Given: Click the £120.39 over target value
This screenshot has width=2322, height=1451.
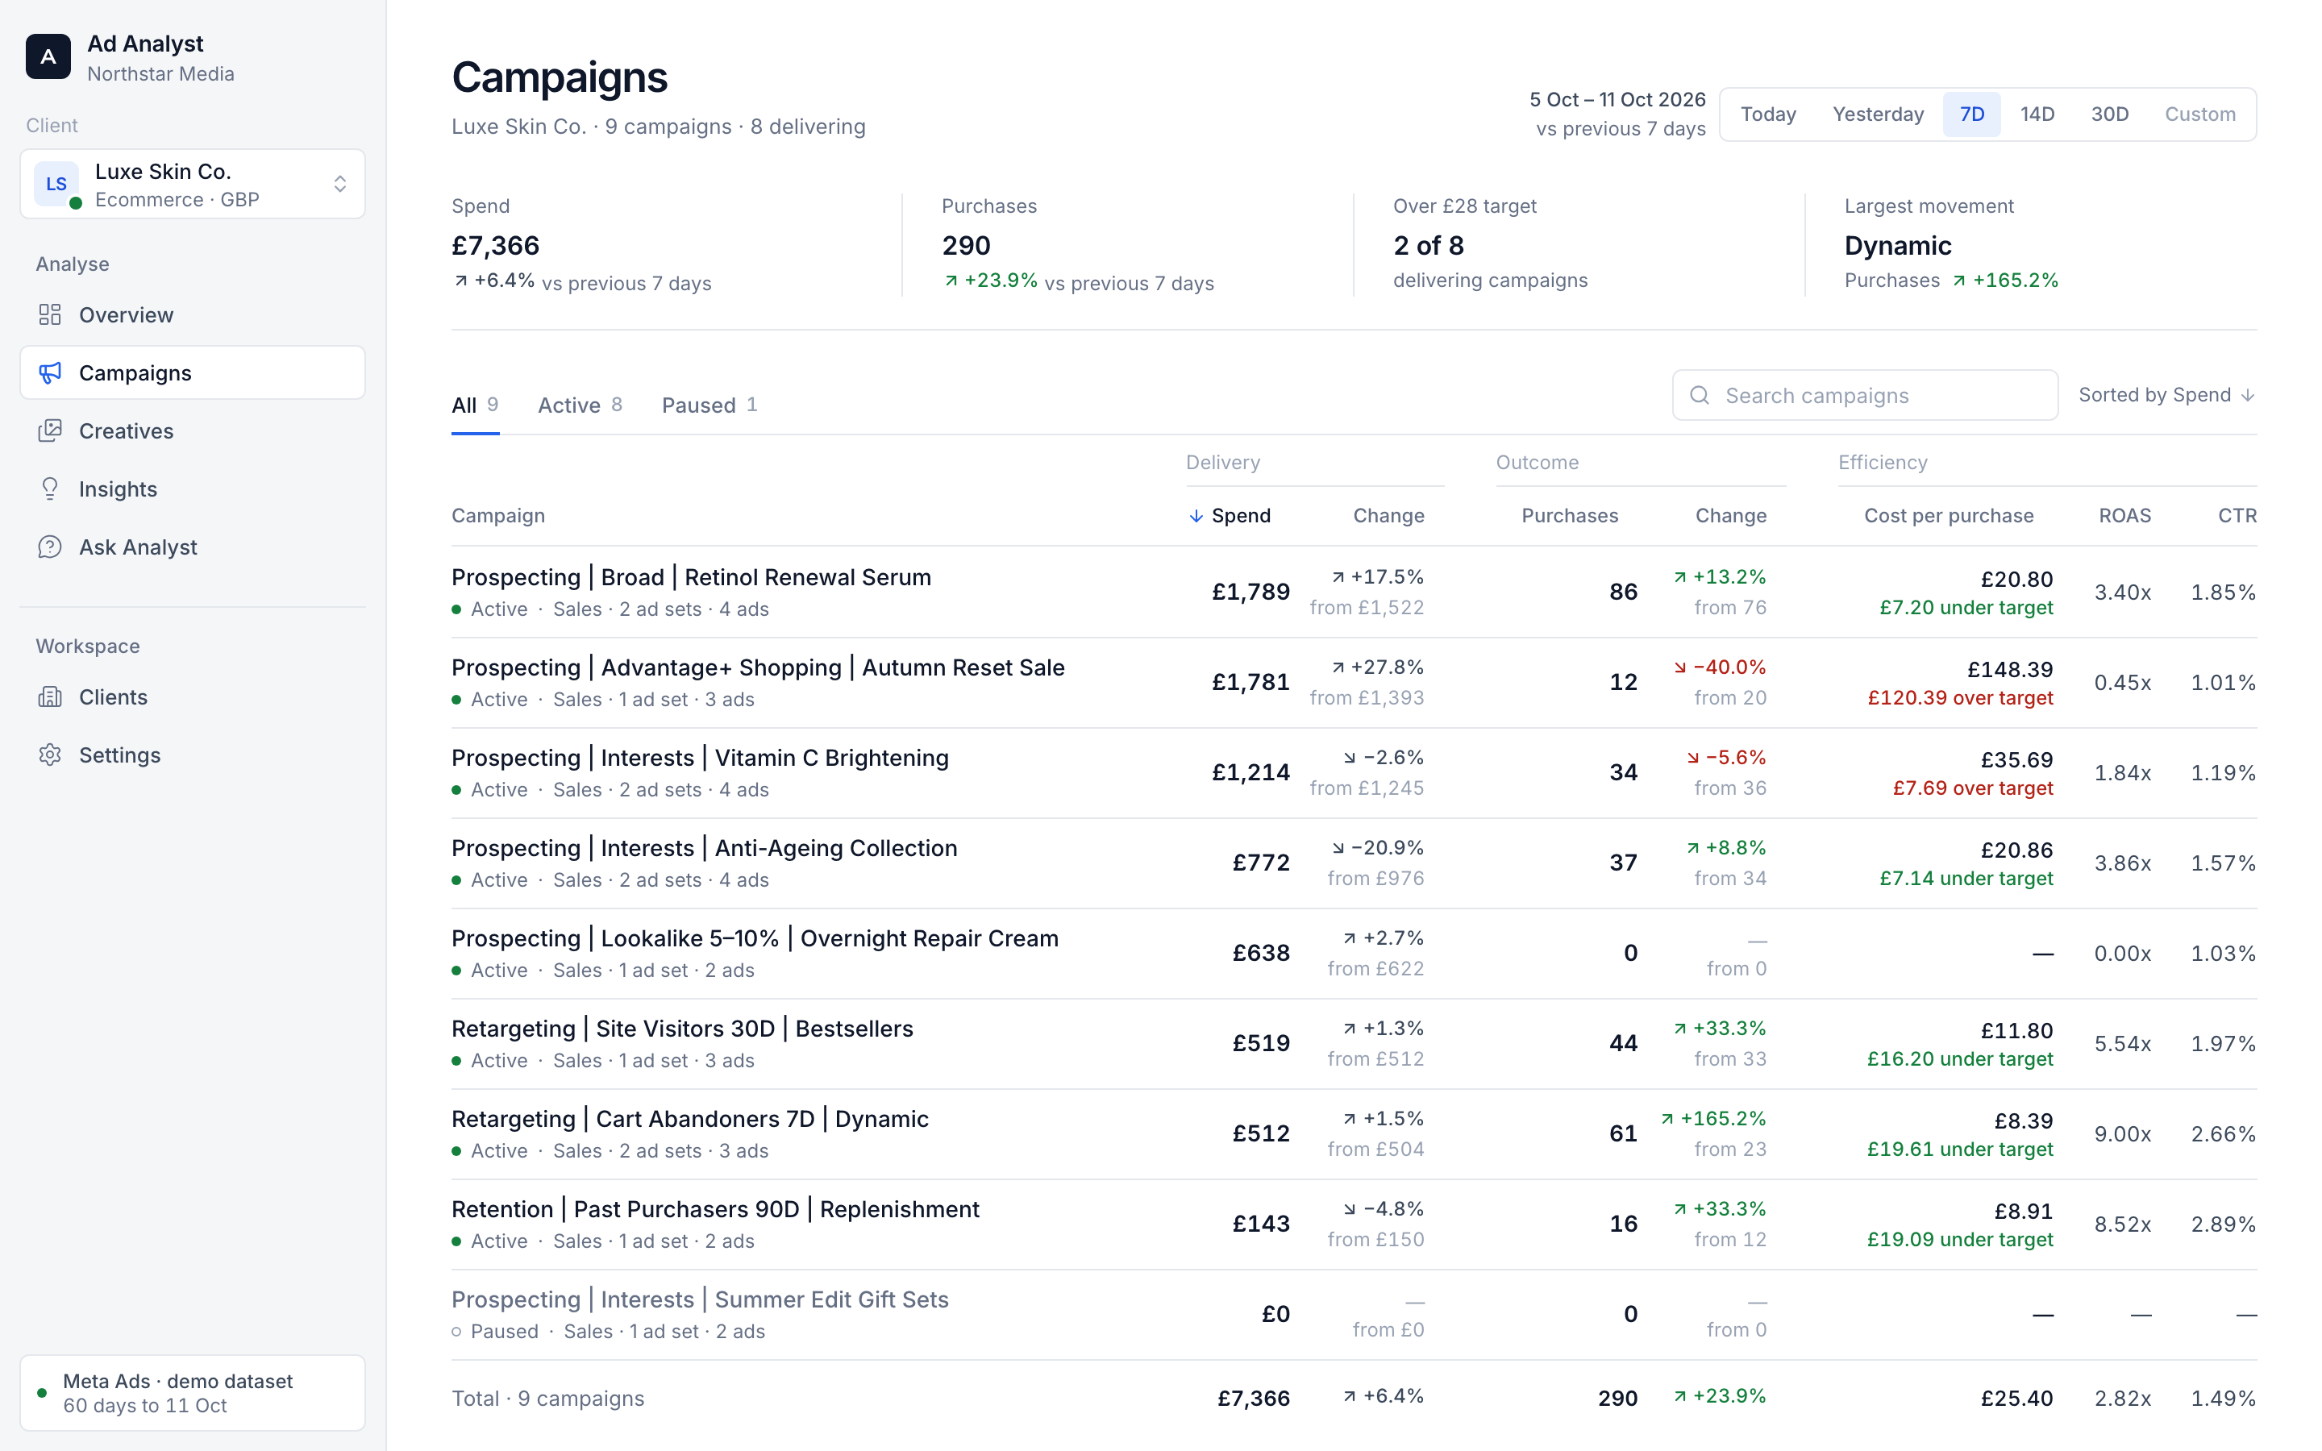Looking at the screenshot, I should [x=1960, y=697].
